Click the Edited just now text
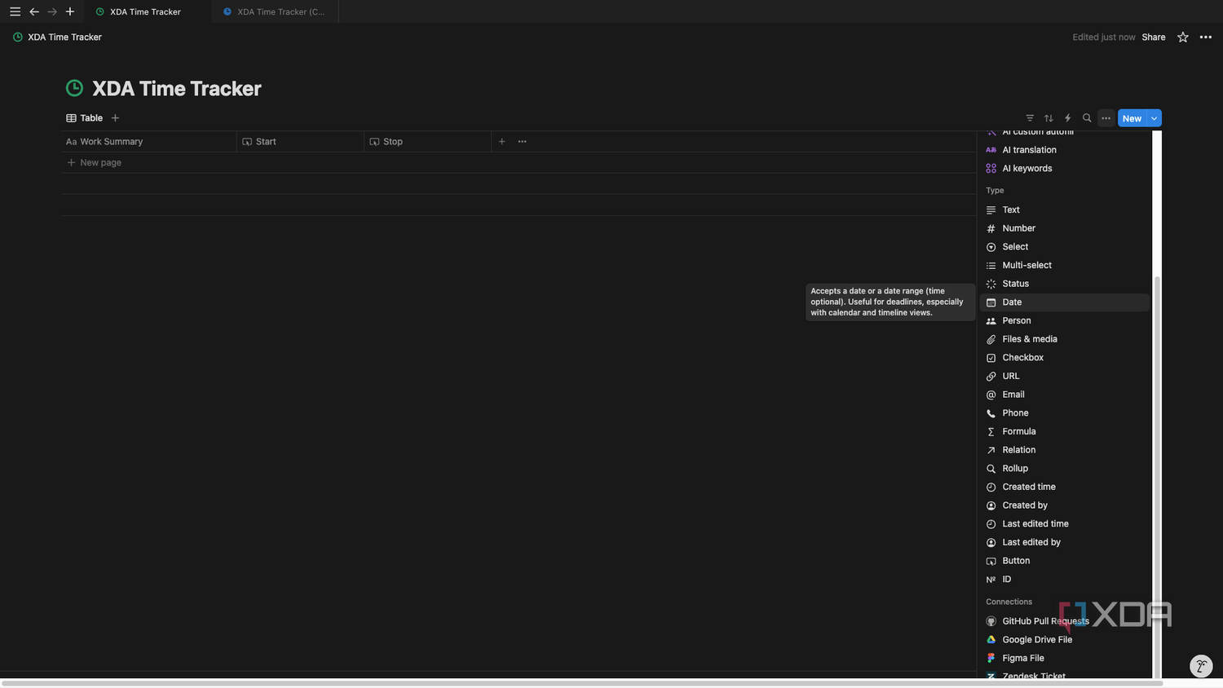Viewport: 1223px width, 688px height. tap(1103, 37)
